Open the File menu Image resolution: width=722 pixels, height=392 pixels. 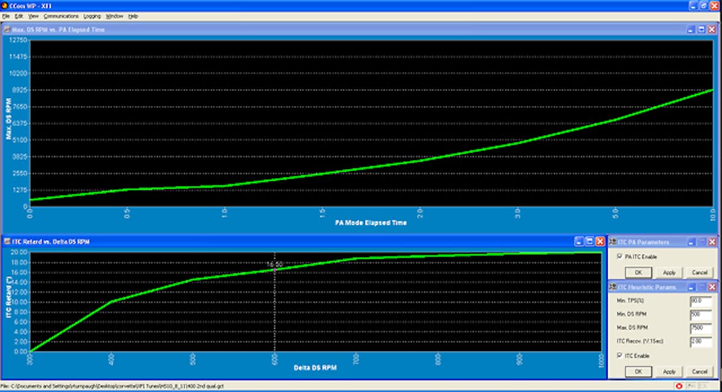point(5,16)
